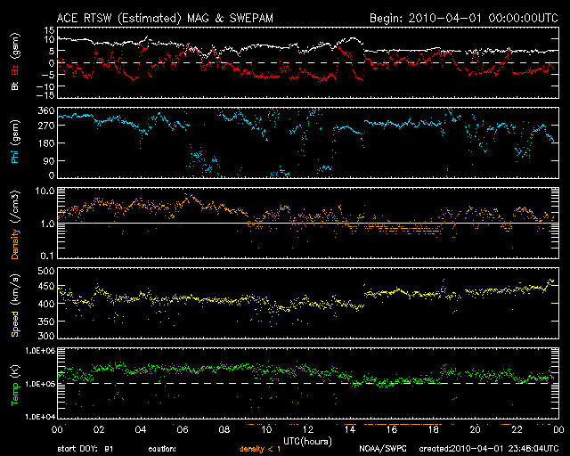Viewport: 570px width, 456px height.
Task: Select the 12 hour tick on time axis
Action: coord(307,429)
